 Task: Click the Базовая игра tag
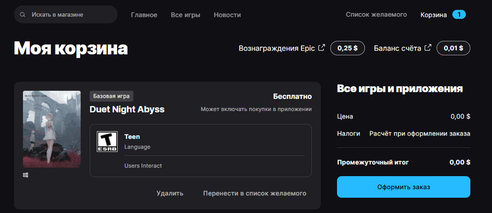(x=111, y=96)
